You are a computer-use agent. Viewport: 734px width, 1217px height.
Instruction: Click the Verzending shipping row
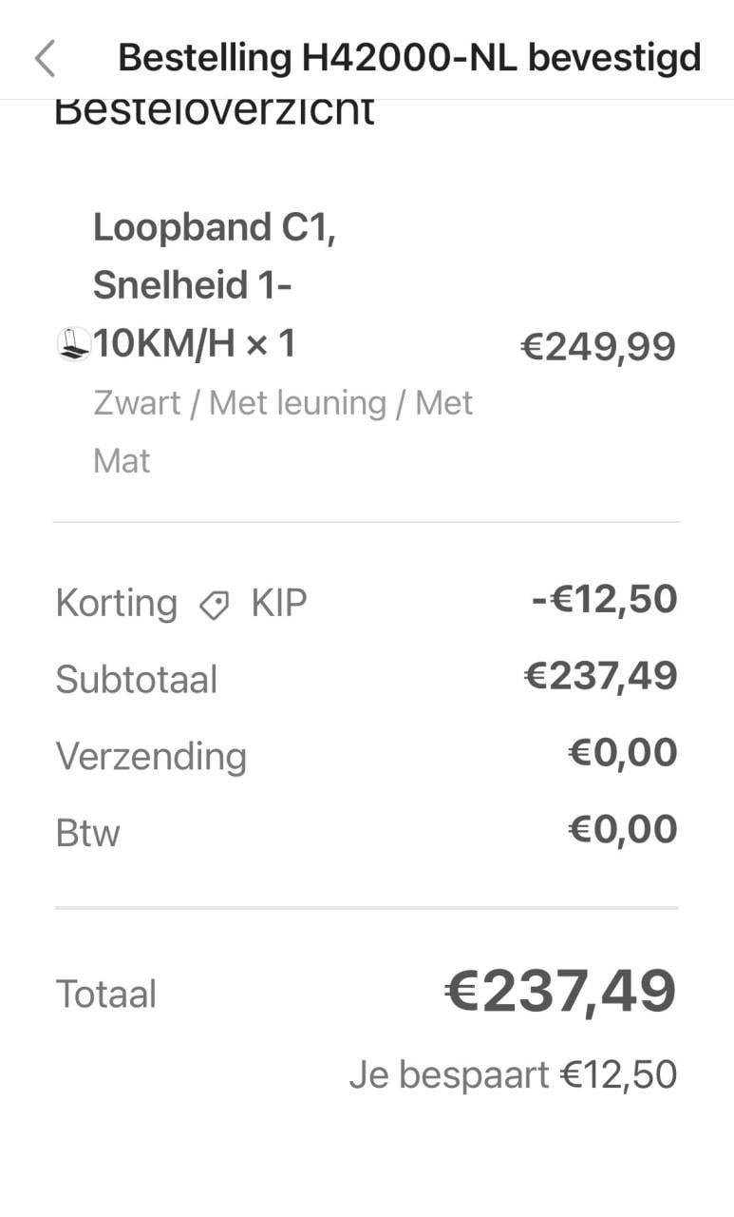151,755
